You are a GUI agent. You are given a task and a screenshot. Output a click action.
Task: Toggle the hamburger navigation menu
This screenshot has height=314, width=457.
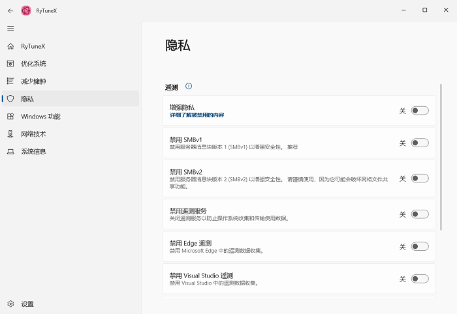pos(10,29)
